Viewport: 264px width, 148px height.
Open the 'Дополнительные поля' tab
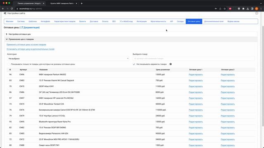coord(214,21)
